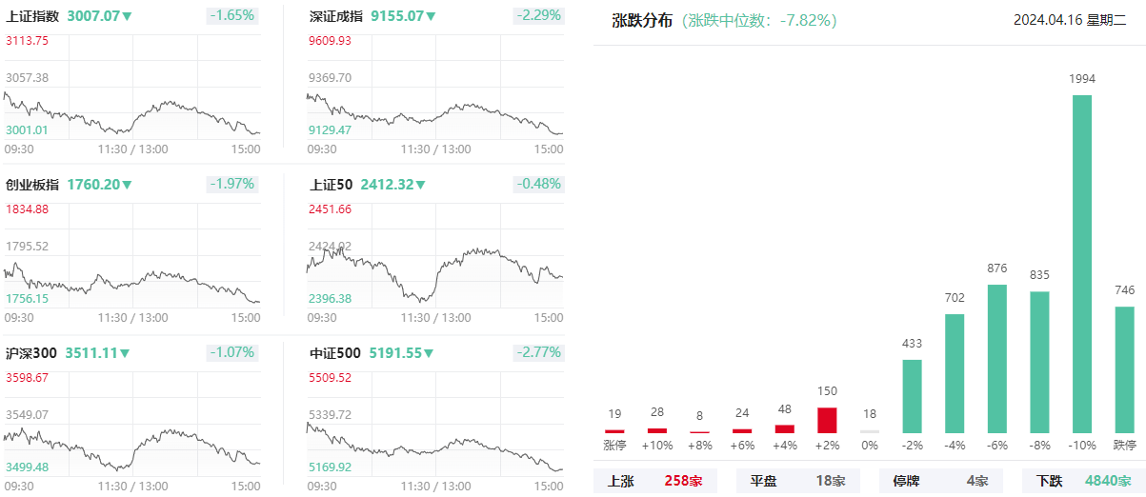Screen dimensions: 1146x497
Task: Click the 下跌 4840家 summary box
Action: [1083, 481]
